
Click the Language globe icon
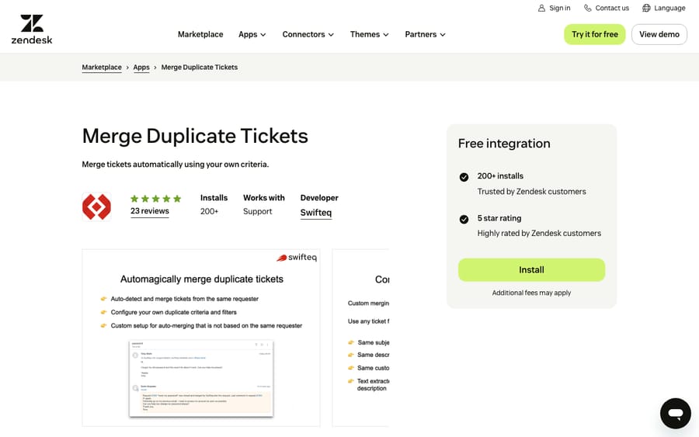coord(646,8)
